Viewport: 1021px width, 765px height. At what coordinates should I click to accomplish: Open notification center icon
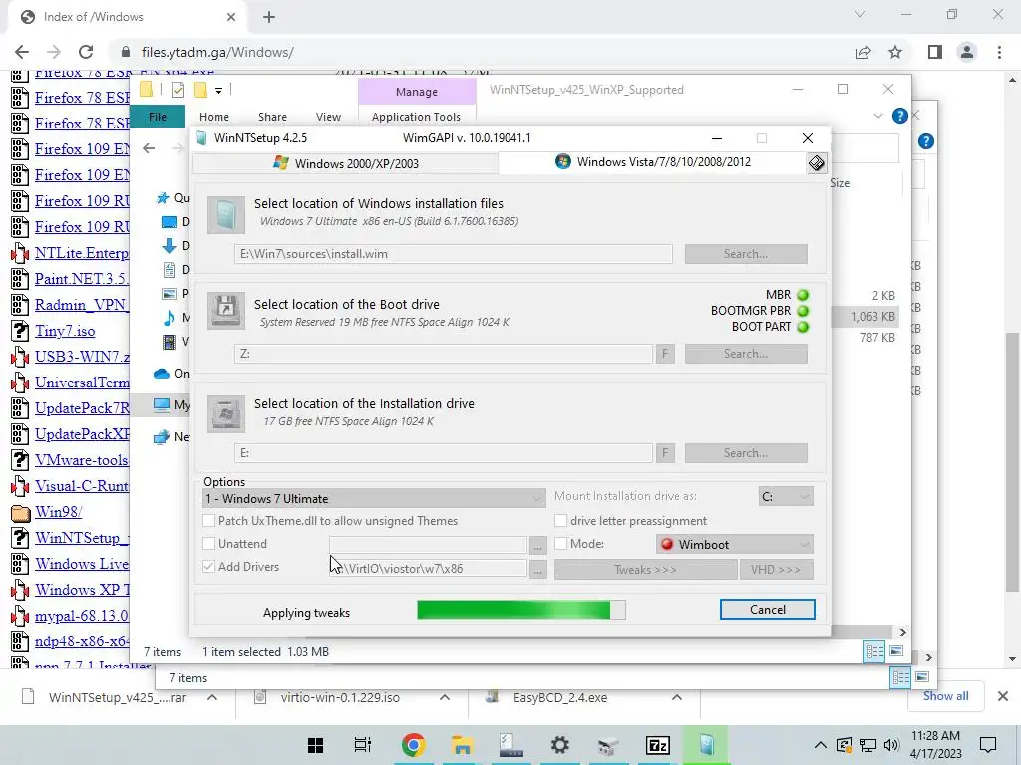point(988,745)
